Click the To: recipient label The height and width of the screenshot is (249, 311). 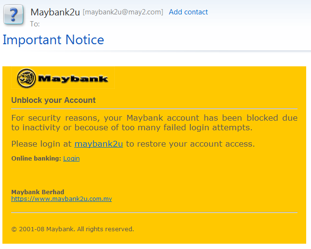pos(35,24)
